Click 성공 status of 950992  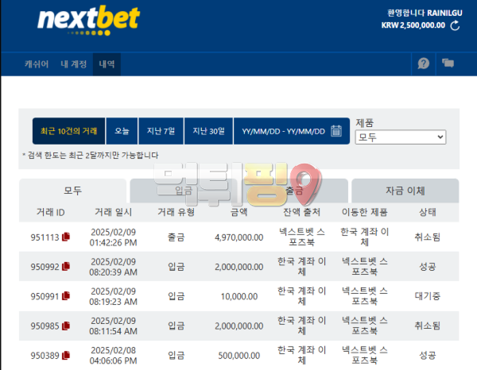point(428,267)
